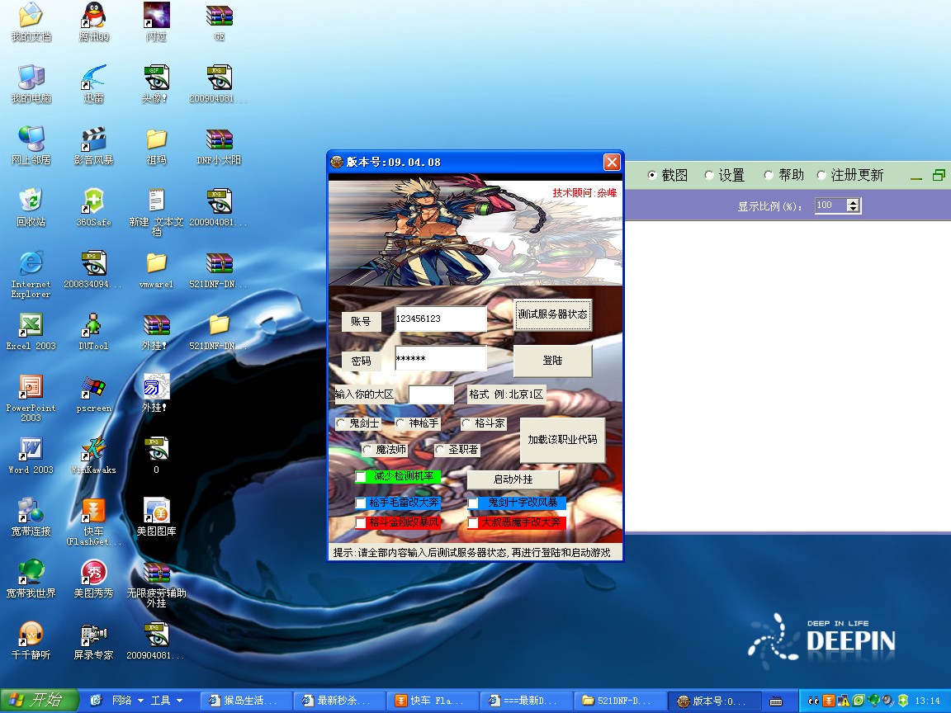Select the 鬼剑士 class radio button

pos(341,423)
